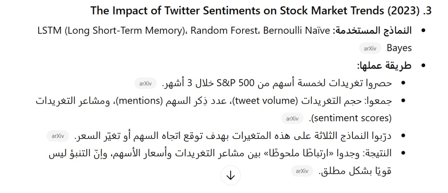Image resolution: width=448 pixels, height=193 pixels.
Task: Click the bold label النماذج المستخدمة
Action: pos(372,30)
